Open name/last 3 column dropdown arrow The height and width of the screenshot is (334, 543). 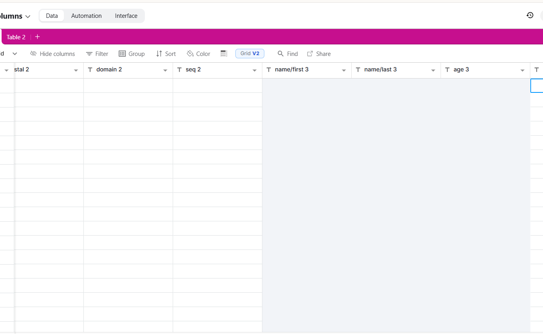(433, 71)
